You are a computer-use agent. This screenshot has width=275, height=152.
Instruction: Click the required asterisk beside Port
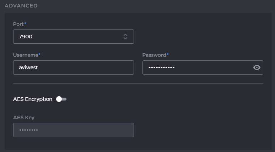[25, 23]
